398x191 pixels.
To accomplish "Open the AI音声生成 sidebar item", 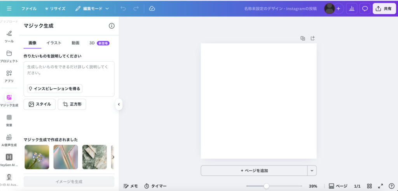I will point(9,141).
